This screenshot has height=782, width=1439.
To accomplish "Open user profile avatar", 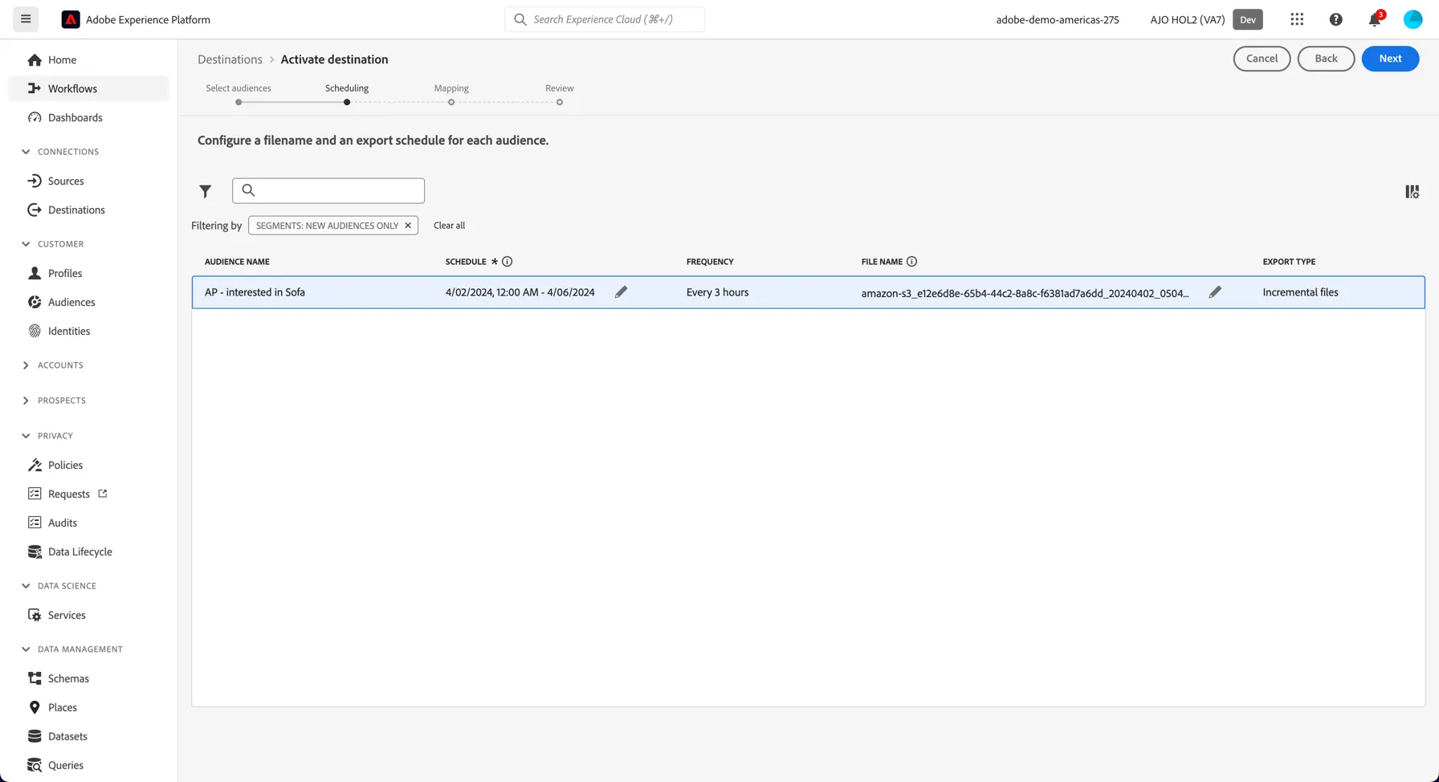I will pos(1413,19).
